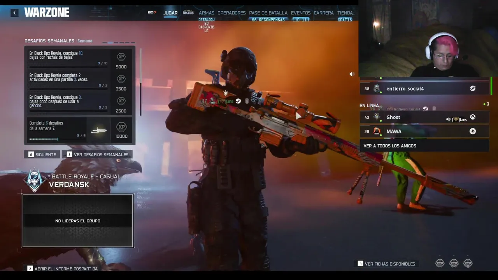Click the first 2XP token icon
This screenshot has height=280, width=498.
click(x=440, y=263)
